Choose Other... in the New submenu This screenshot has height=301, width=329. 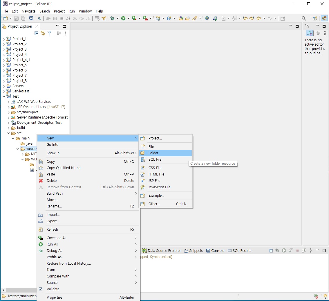pyautogui.click(x=166, y=204)
